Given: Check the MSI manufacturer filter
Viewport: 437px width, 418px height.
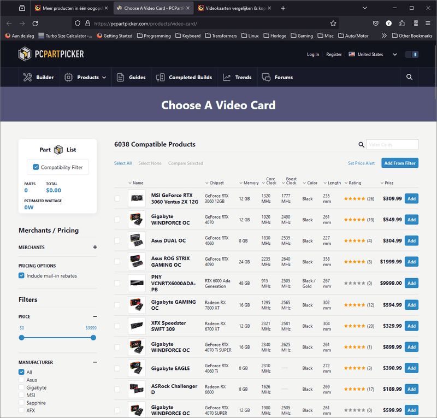Looking at the screenshot, I should 21,395.
